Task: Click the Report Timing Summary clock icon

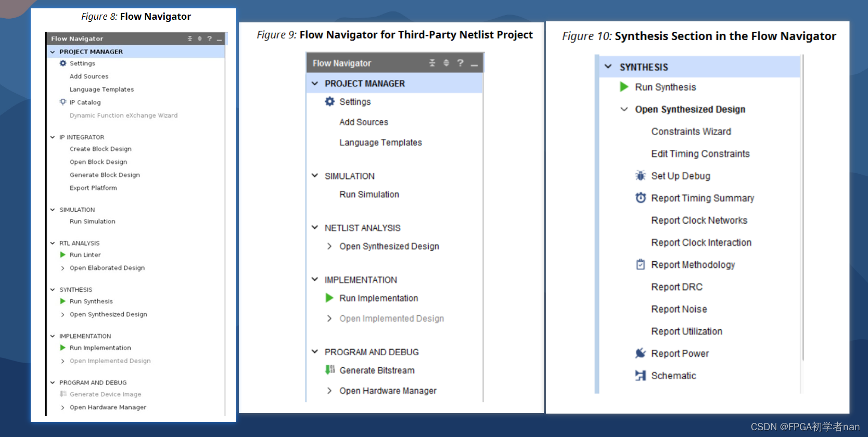Action: (641, 198)
